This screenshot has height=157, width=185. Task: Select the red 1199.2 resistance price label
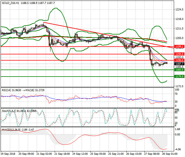(x=179, y=46)
